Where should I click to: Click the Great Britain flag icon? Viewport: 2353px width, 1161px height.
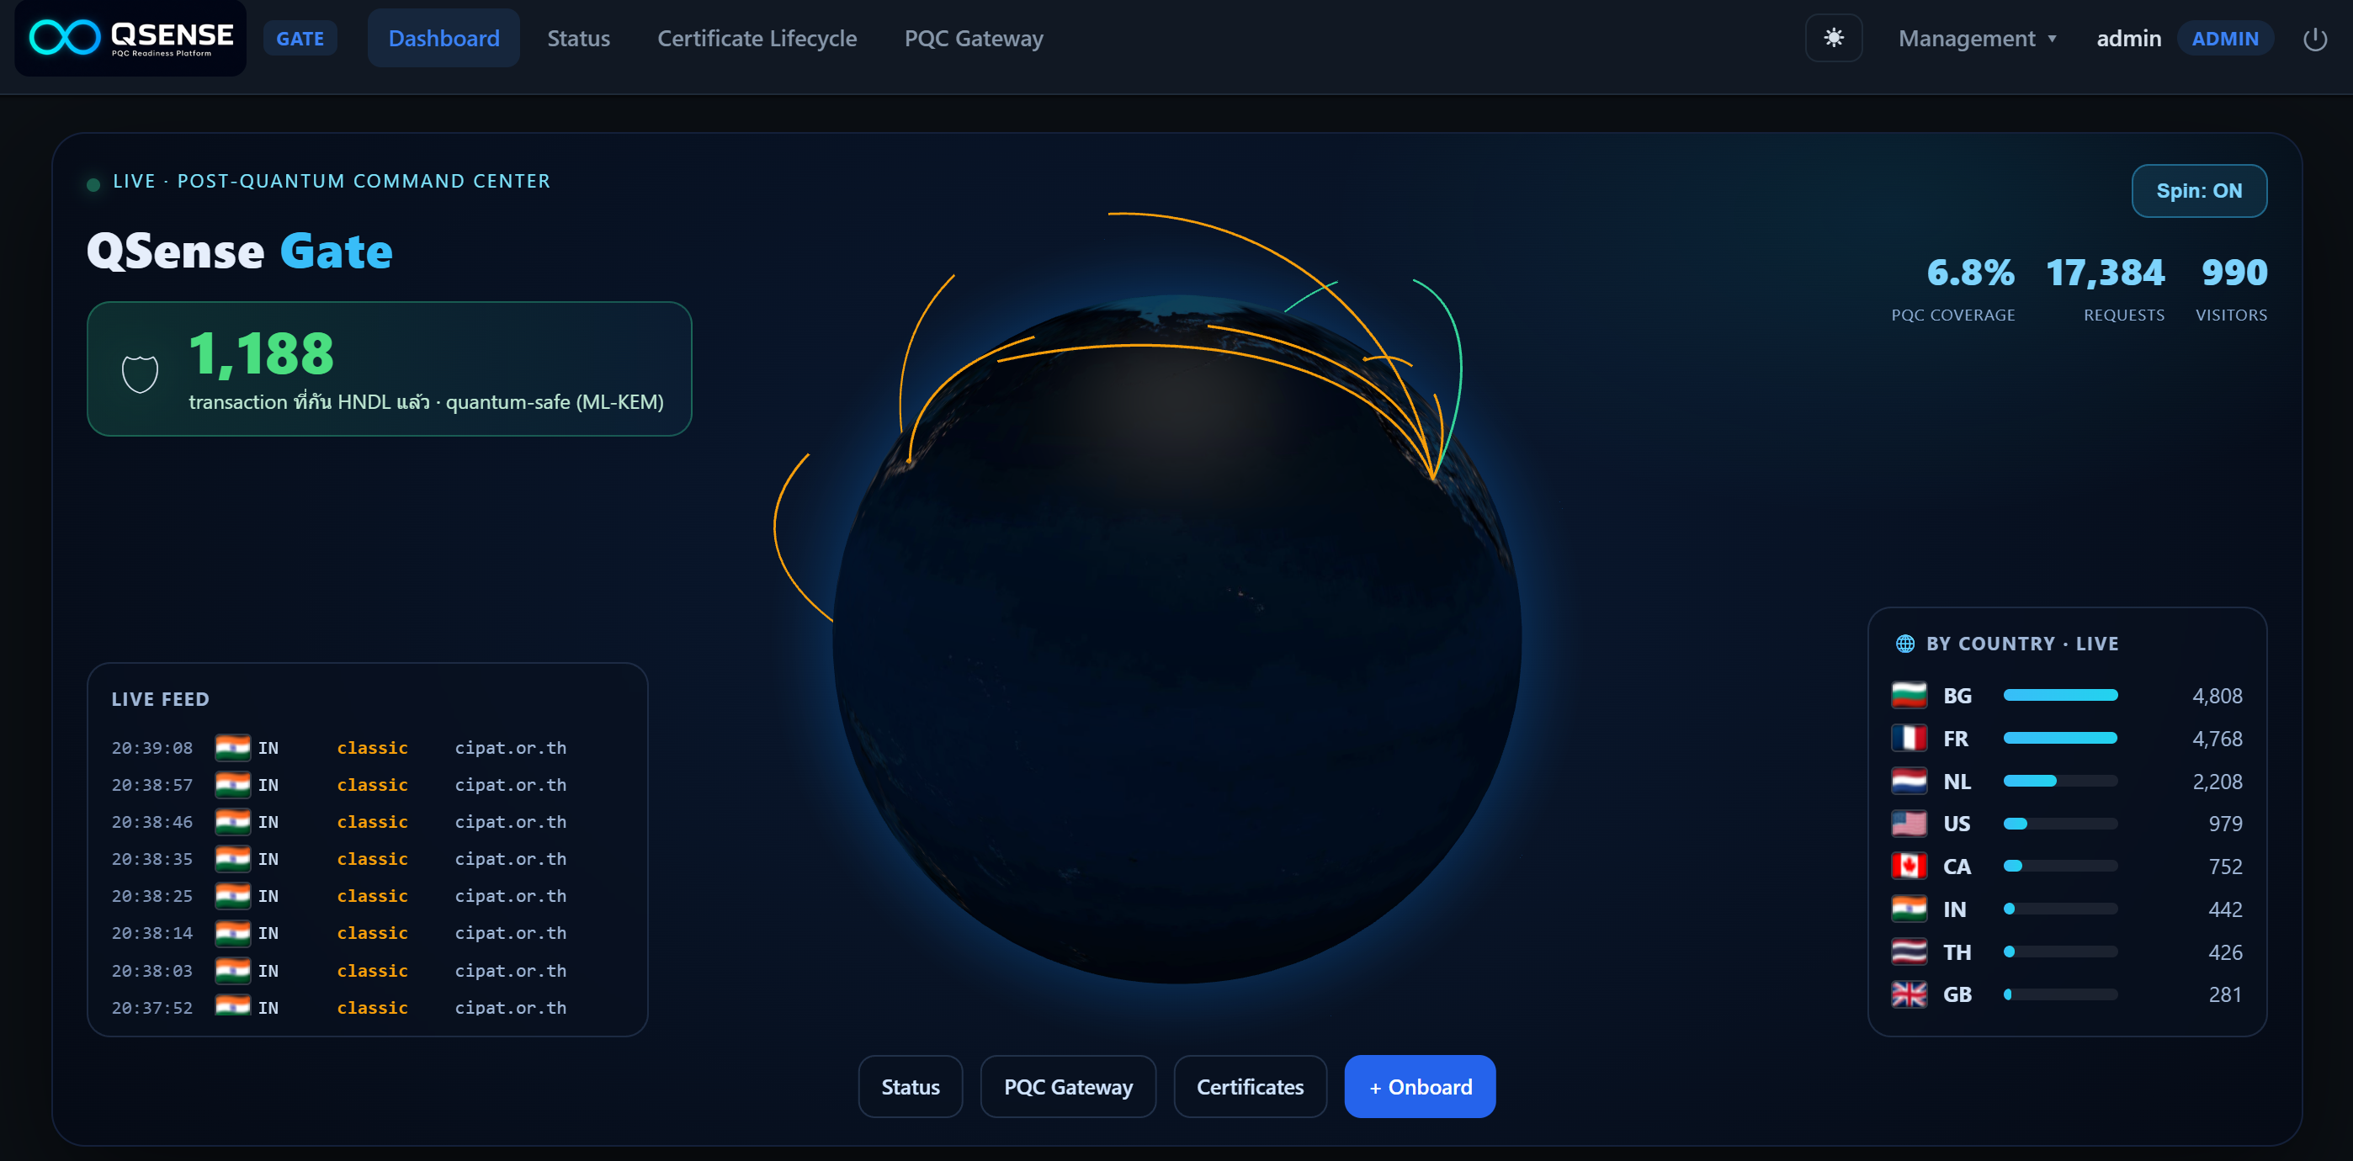click(1908, 994)
